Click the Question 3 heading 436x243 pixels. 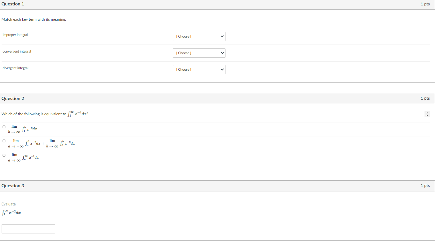click(13, 186)
